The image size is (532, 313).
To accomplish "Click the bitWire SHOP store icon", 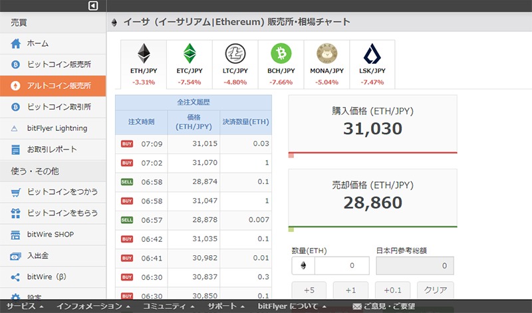I will (15, 235).
